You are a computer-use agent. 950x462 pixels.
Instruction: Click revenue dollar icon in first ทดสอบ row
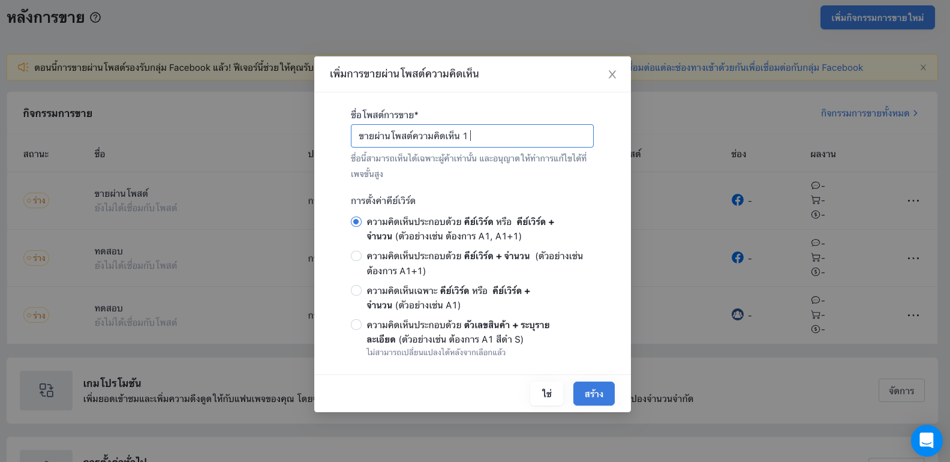pos(816,272)
